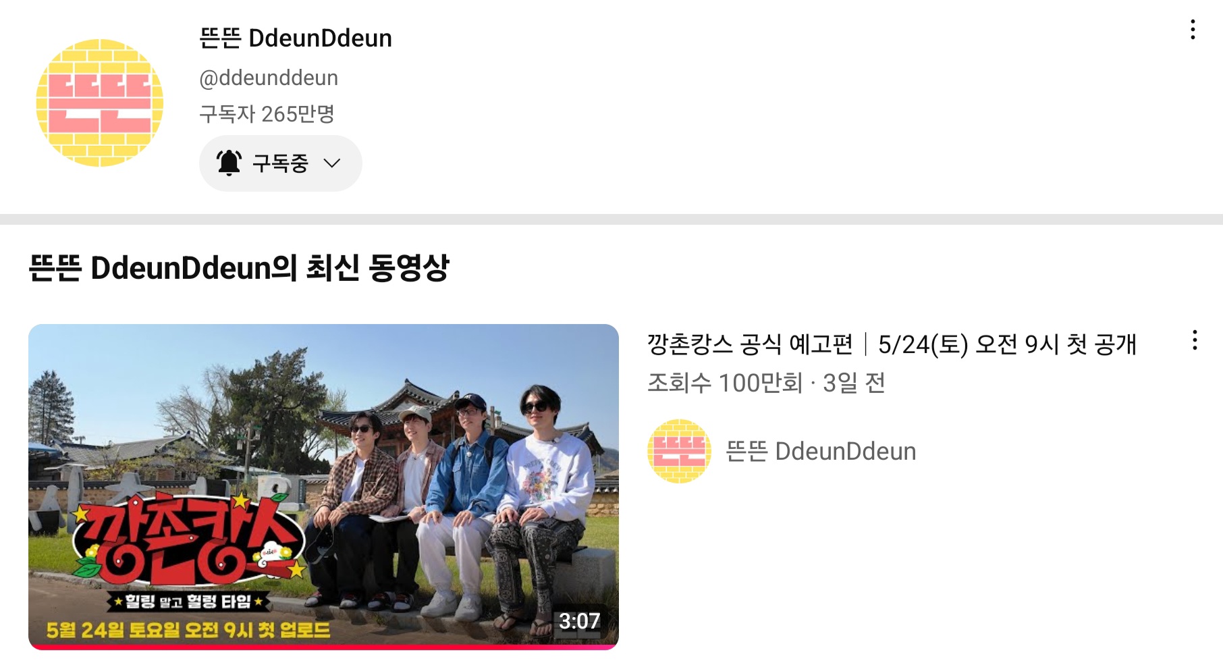Click the 3:07 duration badge on the thumbnail
The height and width of the screenshot is (663, 1223).
579,621
